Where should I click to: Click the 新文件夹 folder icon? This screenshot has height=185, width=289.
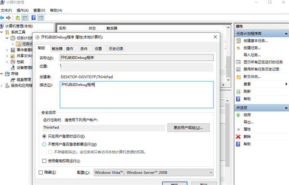(238, 77)
